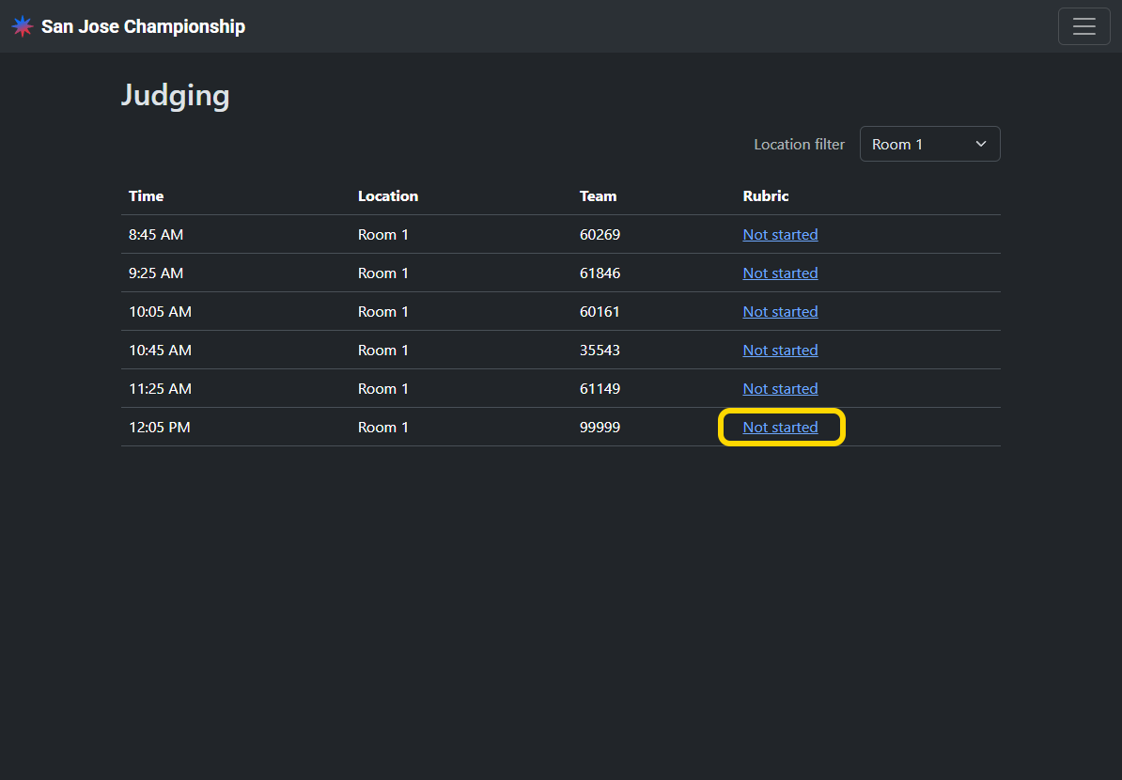Click the Rubric column header
The width and height of the screenshot is (1122, 780).
point(766,196)
